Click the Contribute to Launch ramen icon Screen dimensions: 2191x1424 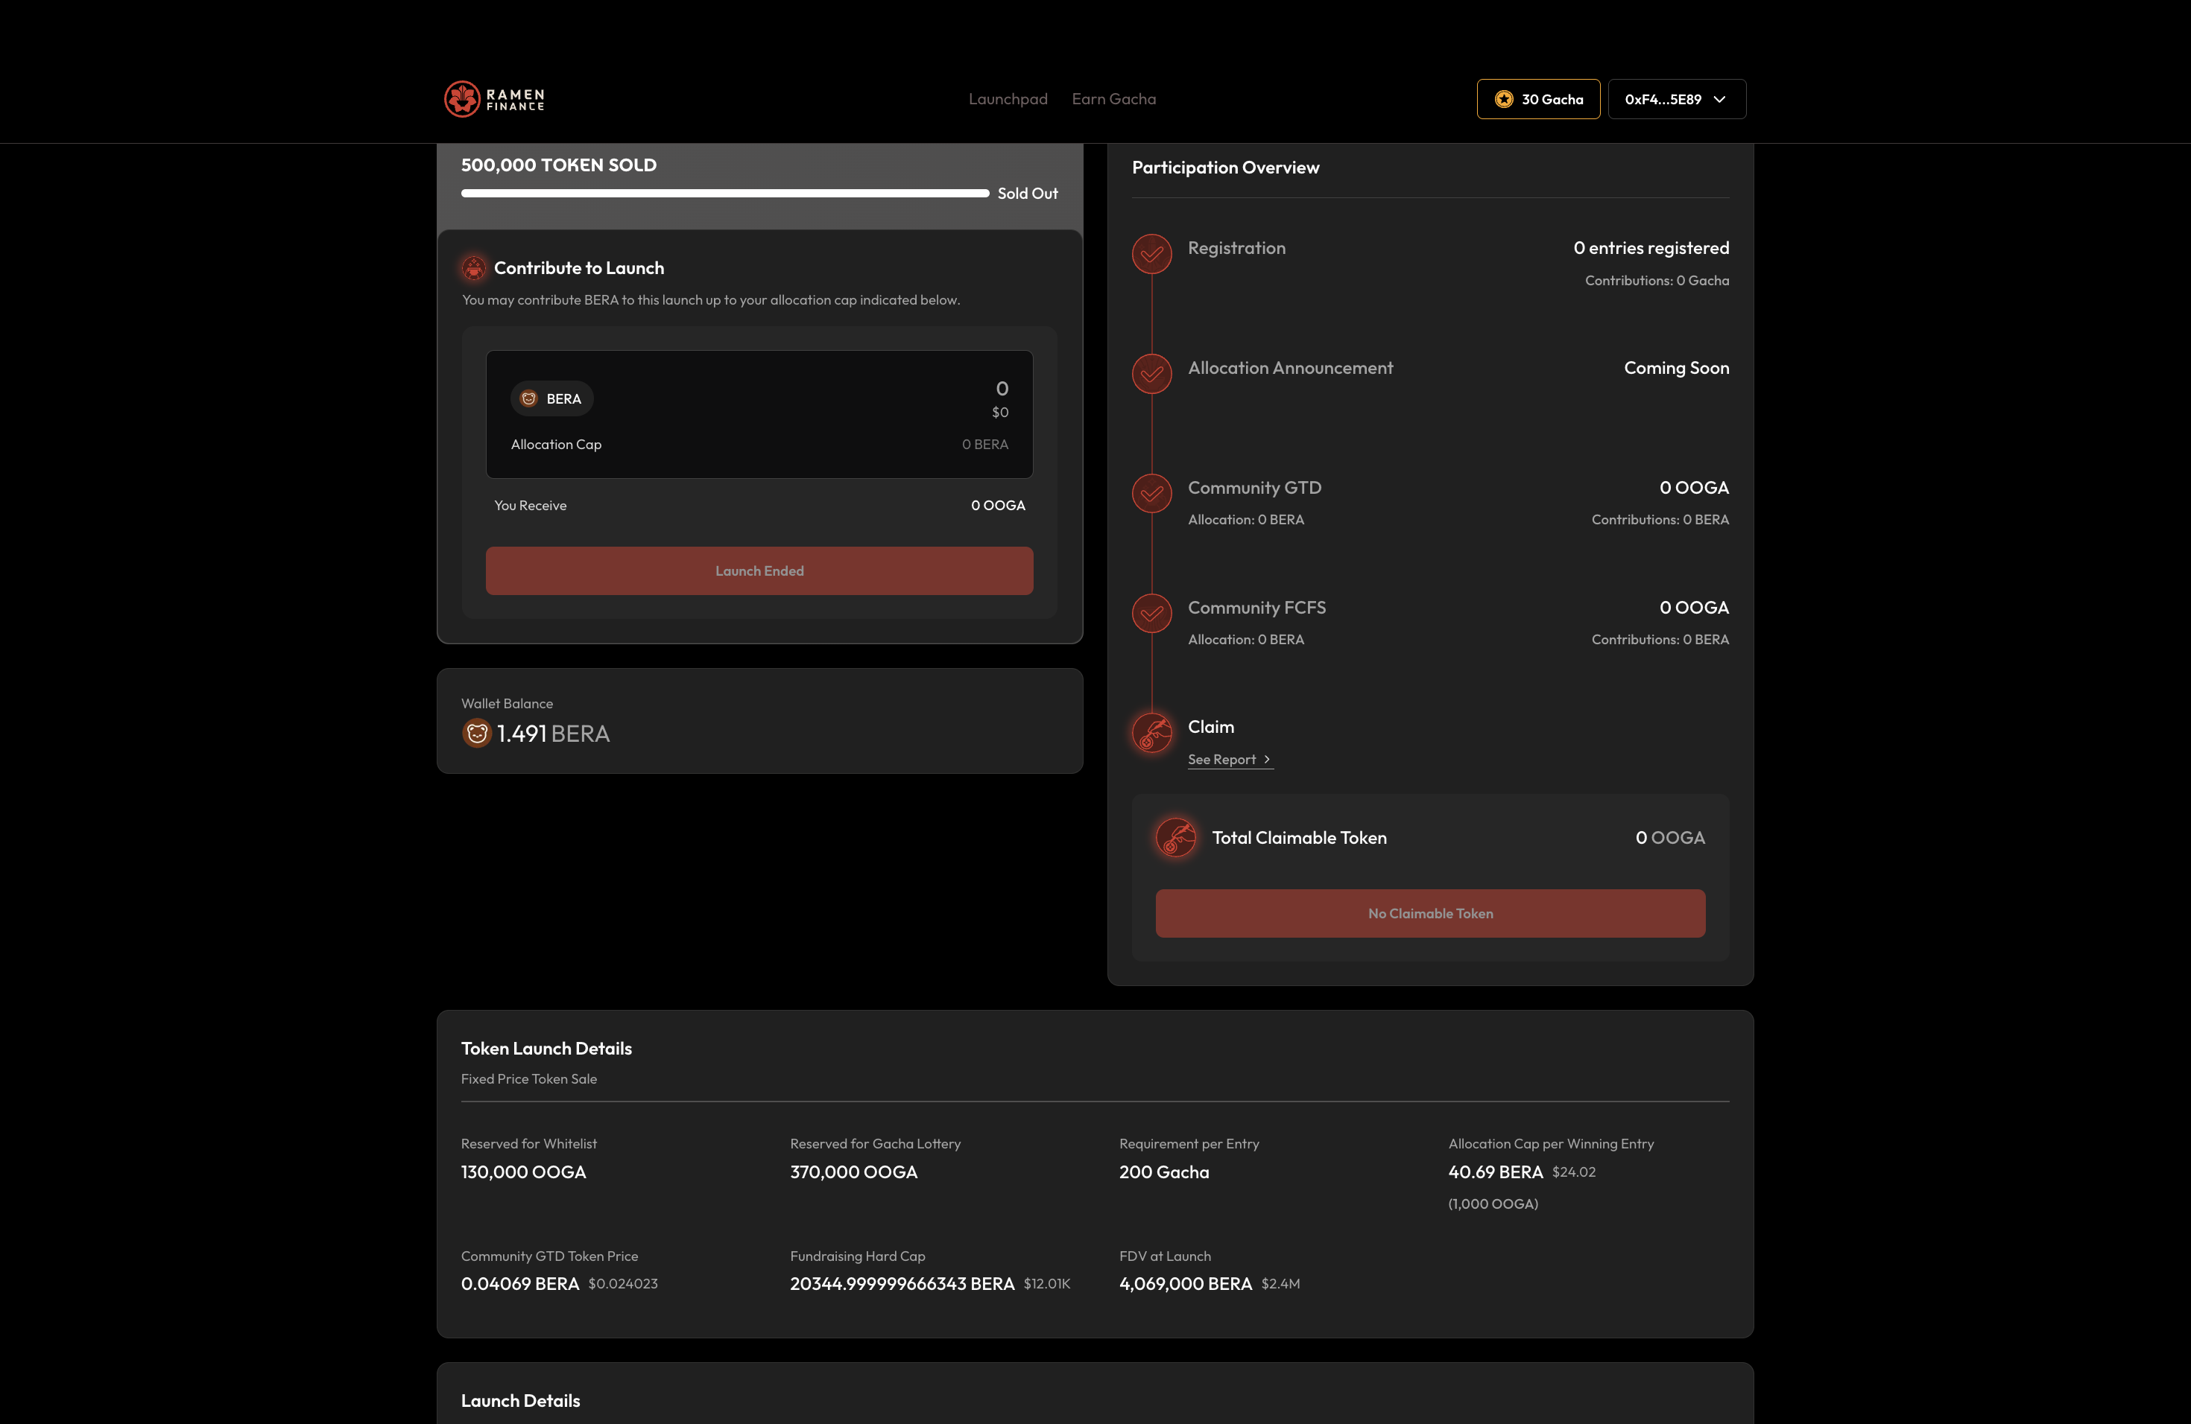pos(473,267)
